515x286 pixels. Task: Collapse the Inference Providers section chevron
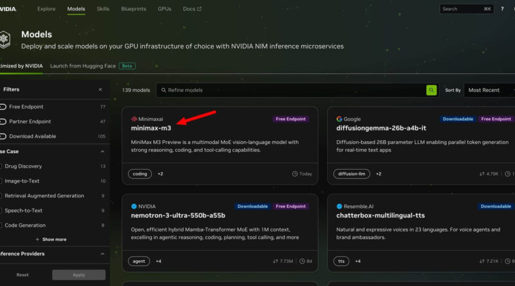click(102, 254)
